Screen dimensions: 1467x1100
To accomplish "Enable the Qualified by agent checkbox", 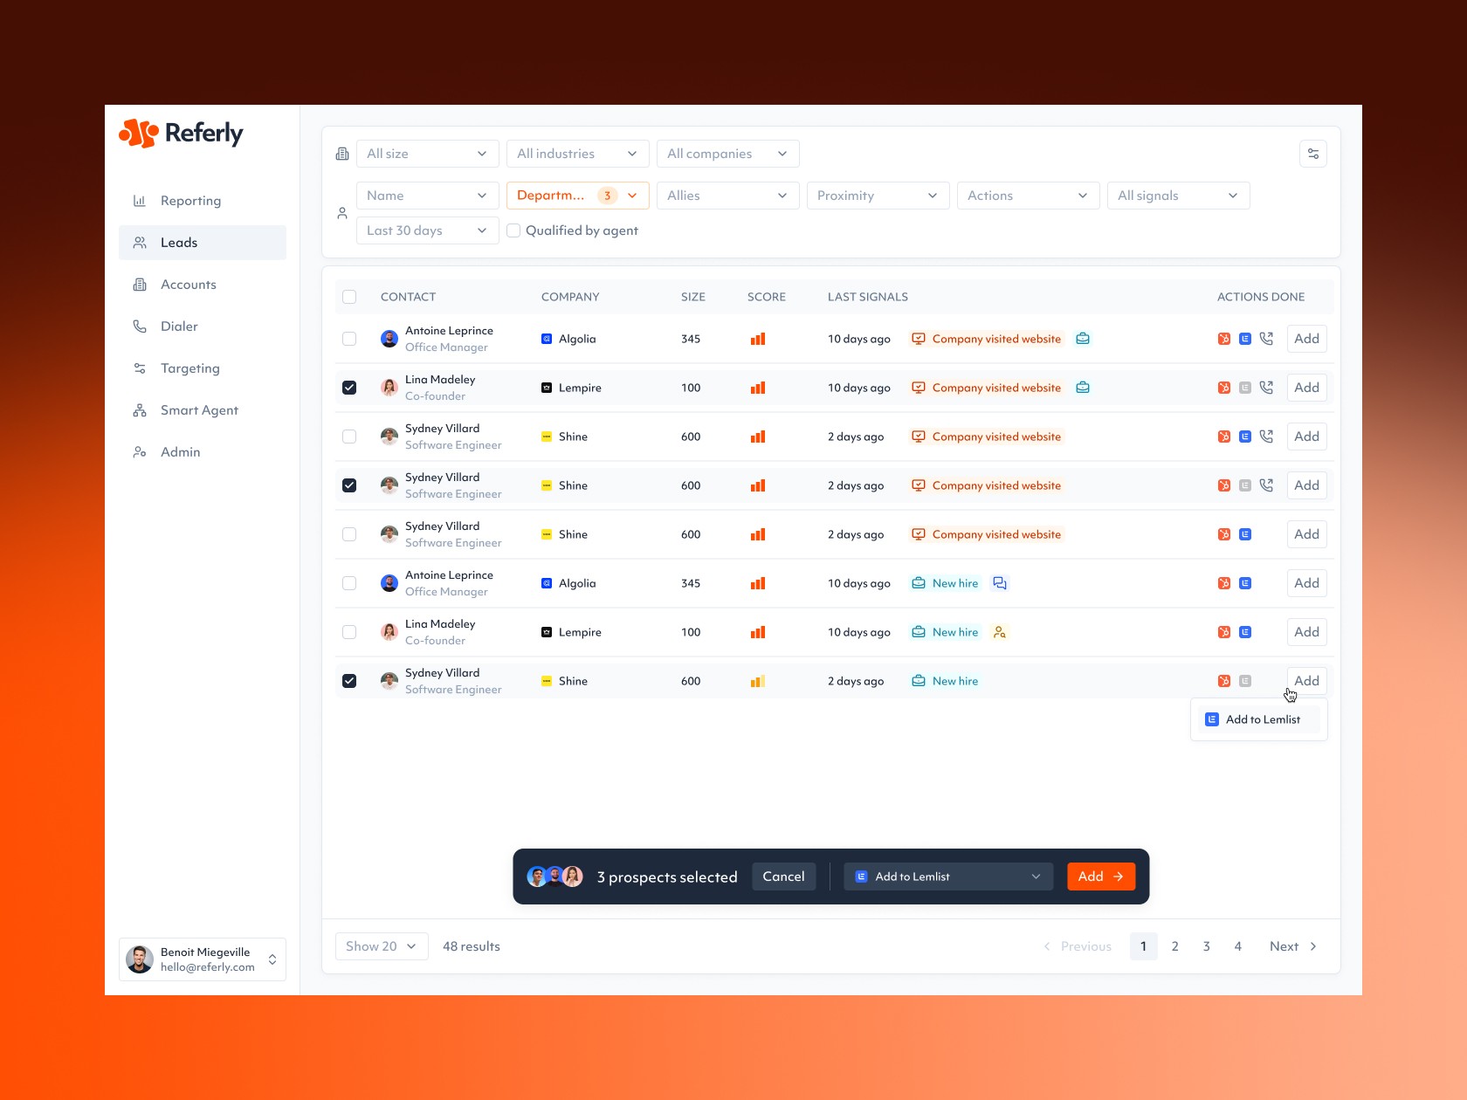I will tap(513, 230).
